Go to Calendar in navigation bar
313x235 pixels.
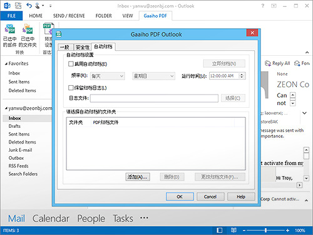point(51,219)
